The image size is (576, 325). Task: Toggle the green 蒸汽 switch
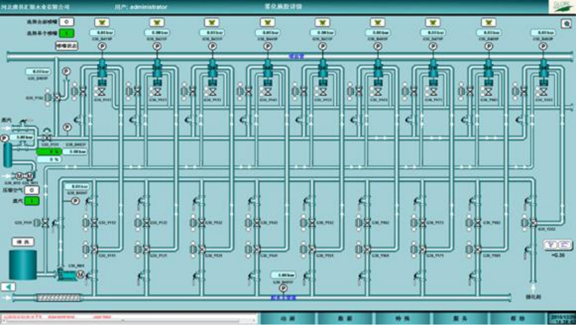click(x=32, y=201)
